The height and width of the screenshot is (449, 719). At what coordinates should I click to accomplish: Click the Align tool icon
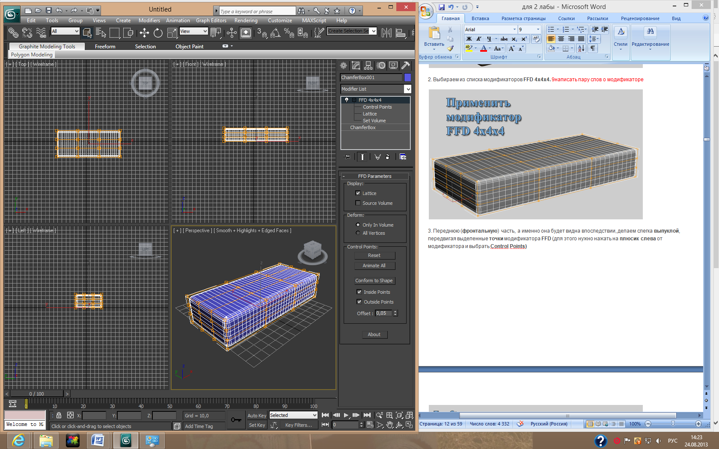[401, 32]
